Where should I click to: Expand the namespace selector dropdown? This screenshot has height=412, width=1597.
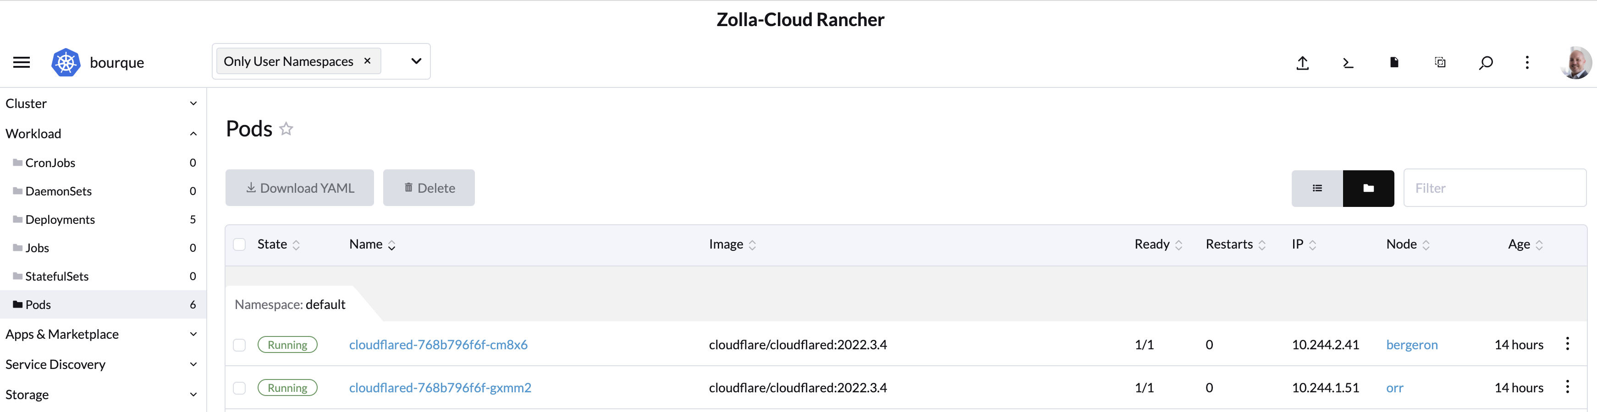pos(415,61)
